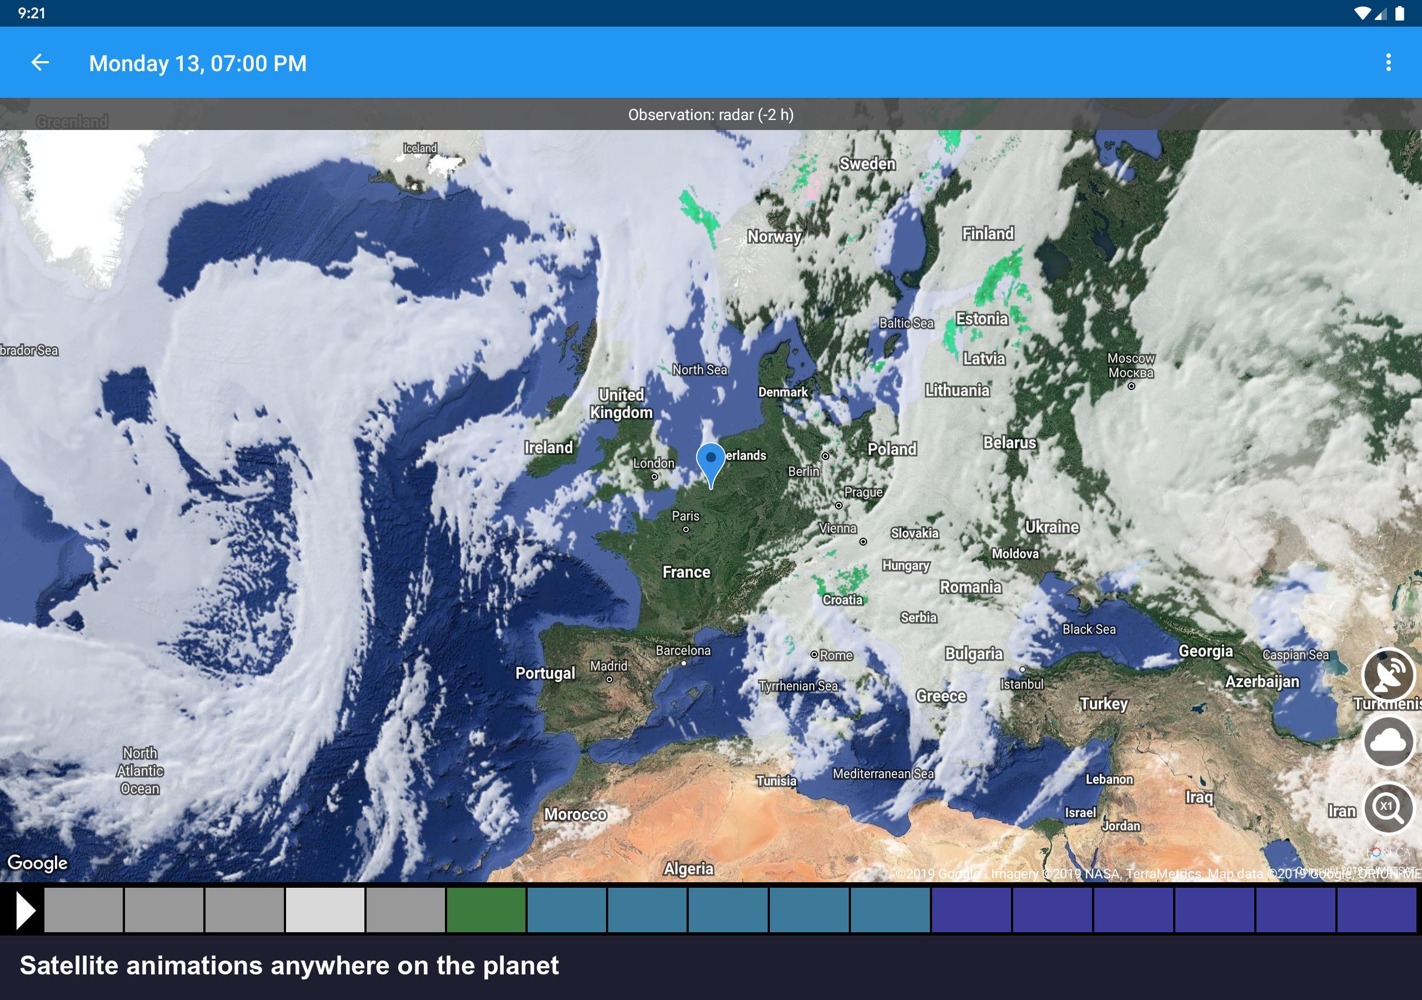
Task: Select the gray frame just before green
Action: [405, 909]
